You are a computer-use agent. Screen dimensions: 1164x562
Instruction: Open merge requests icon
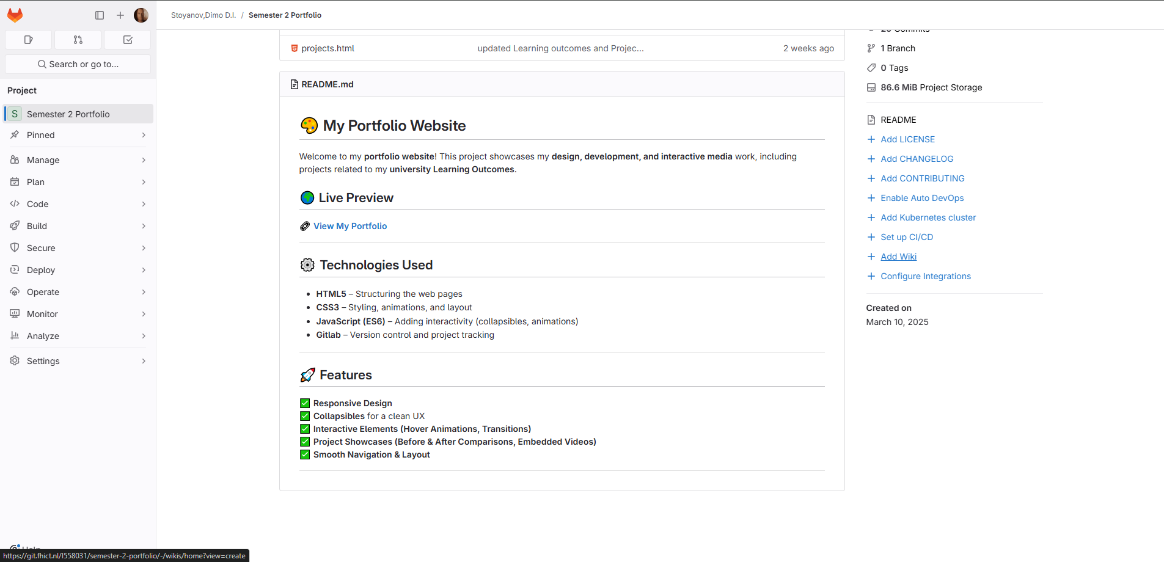tap(78, 40)
